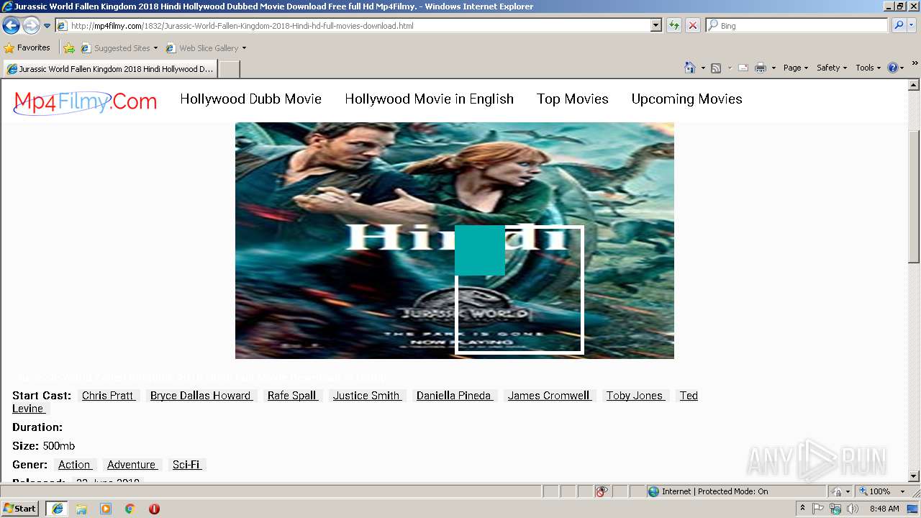Open Upcoming Movies nav link

click(x=686, y=99)
